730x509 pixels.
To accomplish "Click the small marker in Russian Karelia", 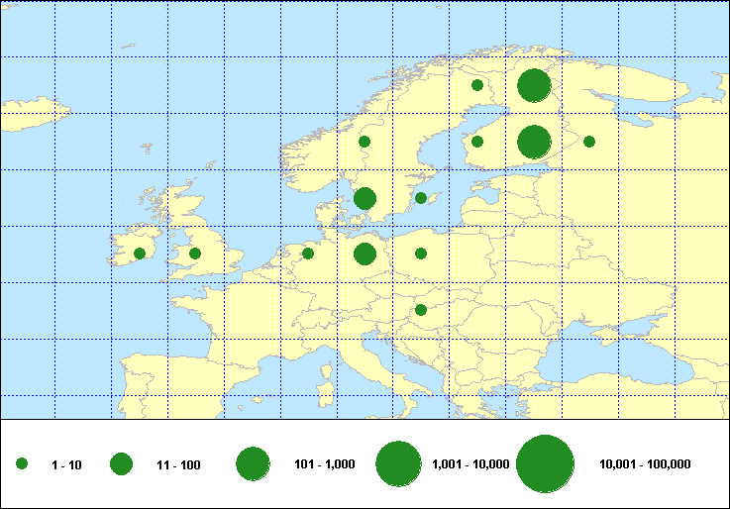I will pos(589,142).
